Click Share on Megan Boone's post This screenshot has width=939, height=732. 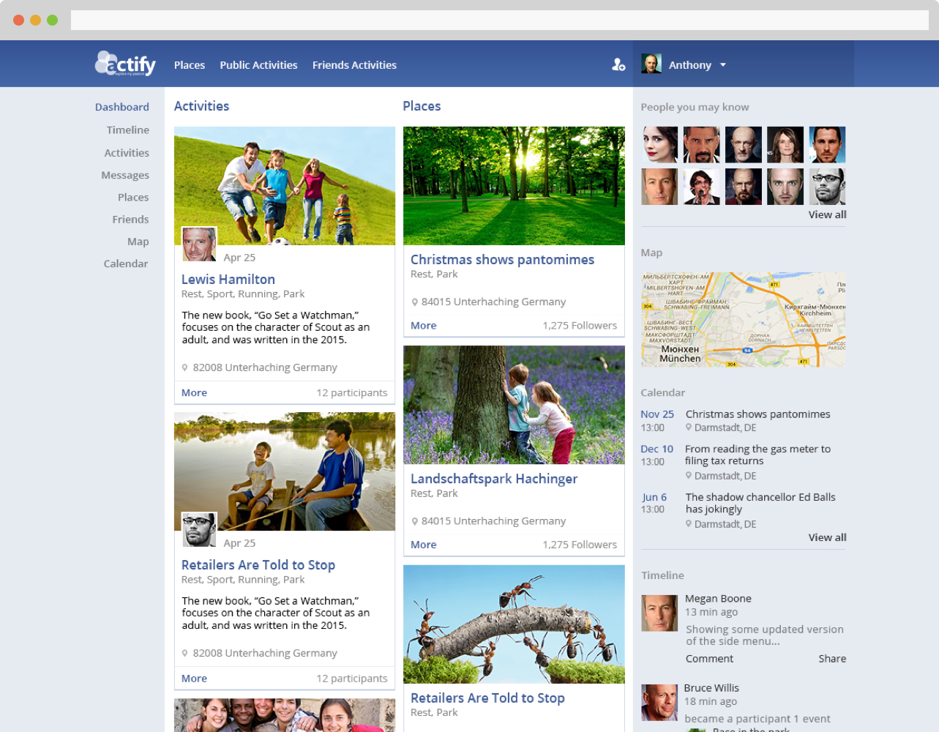832,659
